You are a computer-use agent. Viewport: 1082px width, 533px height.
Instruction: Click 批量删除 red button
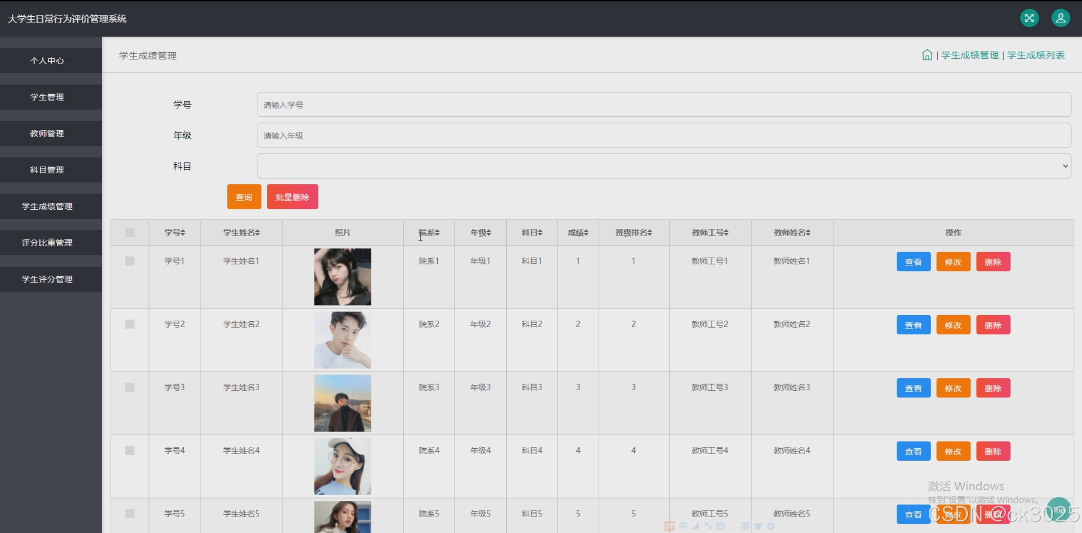pos(292,197)
